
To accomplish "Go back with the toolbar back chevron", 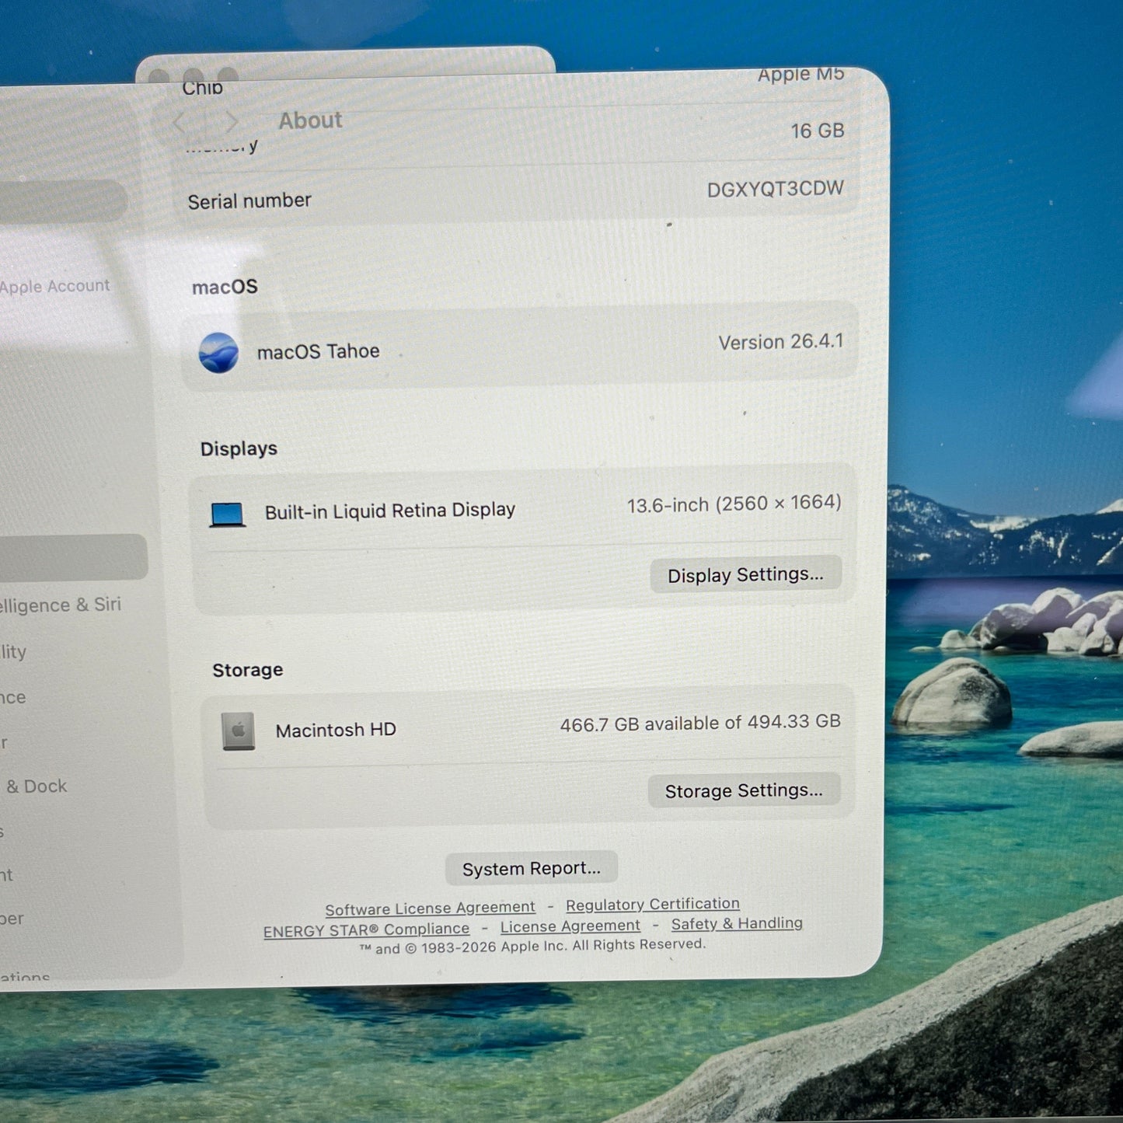I will coord(180,123).
